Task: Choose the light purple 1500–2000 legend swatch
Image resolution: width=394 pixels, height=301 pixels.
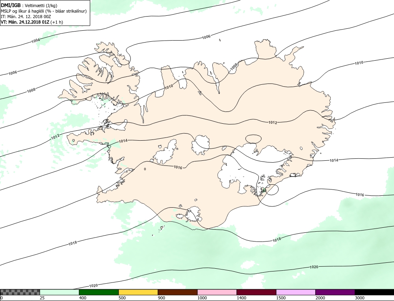Action: (x=296, y=292)
